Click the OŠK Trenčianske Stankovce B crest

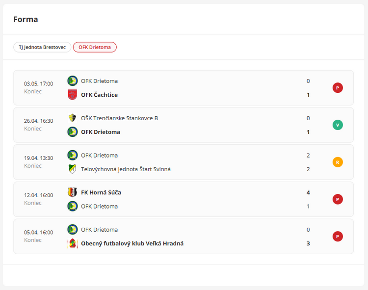coord(72,118)
